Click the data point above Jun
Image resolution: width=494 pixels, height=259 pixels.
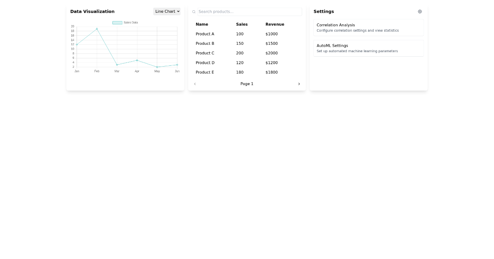[177, 65]
